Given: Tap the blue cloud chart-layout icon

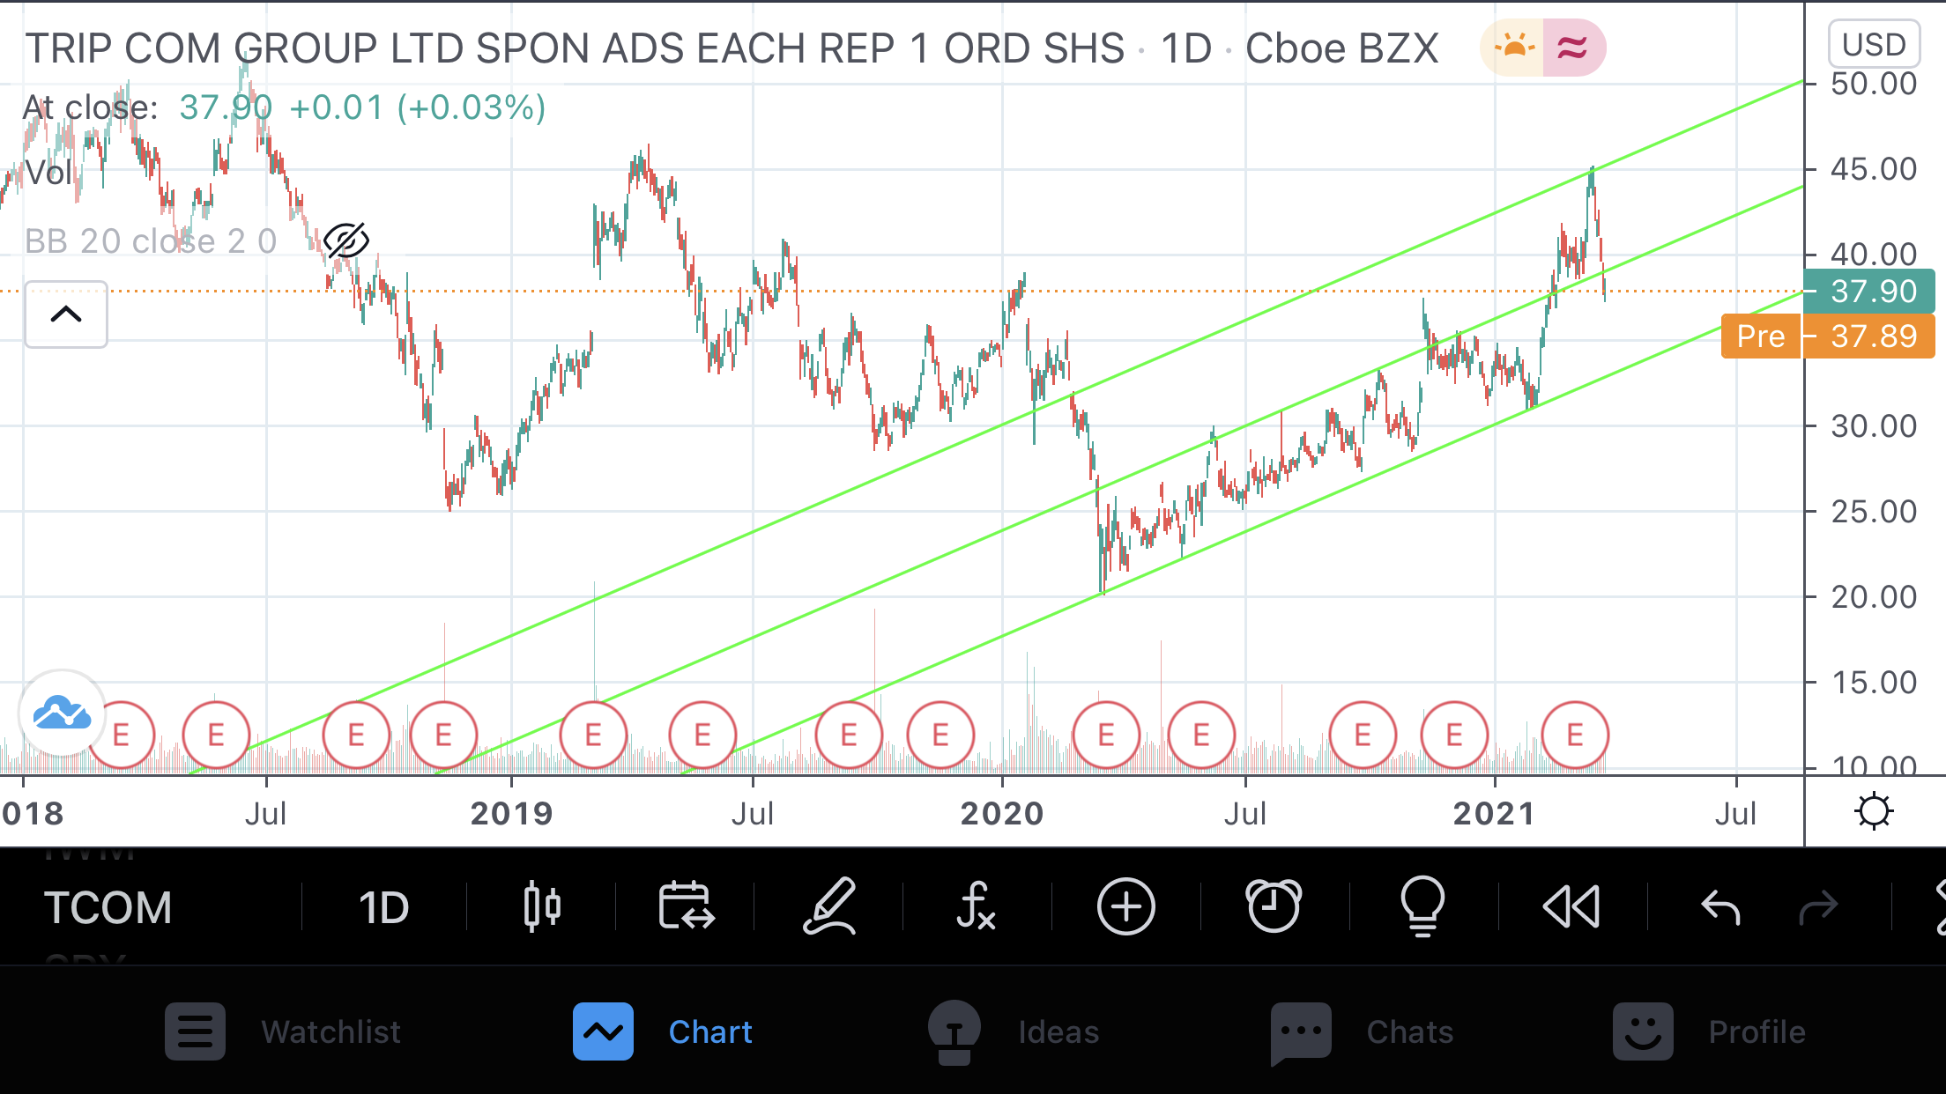Looking at the screenshot, I should [62, 713].
